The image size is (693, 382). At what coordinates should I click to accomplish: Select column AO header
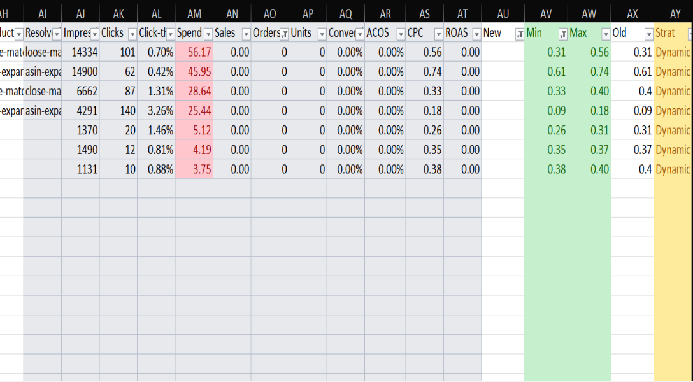click(x=270, y=14)
